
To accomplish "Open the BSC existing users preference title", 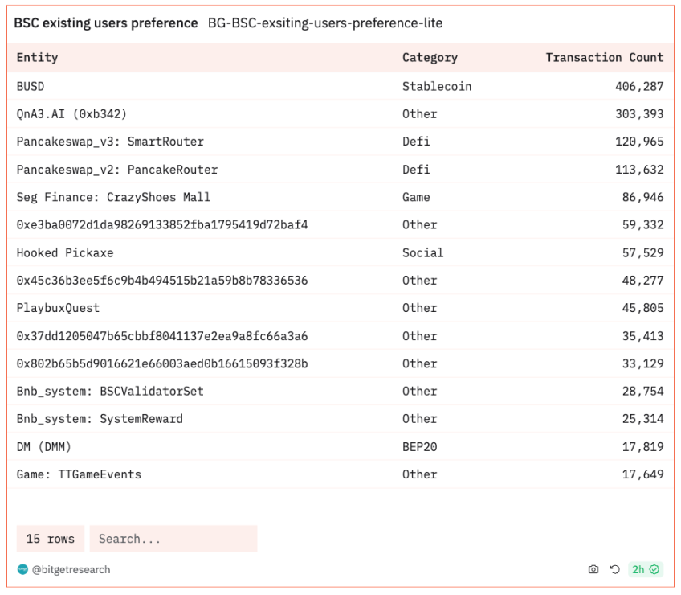I will [106, 23].
